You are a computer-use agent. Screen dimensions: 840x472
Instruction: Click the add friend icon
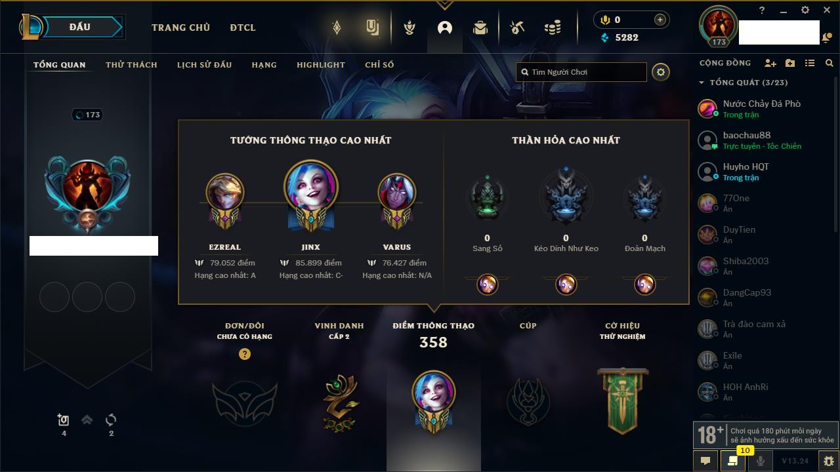tap(770, 63)
